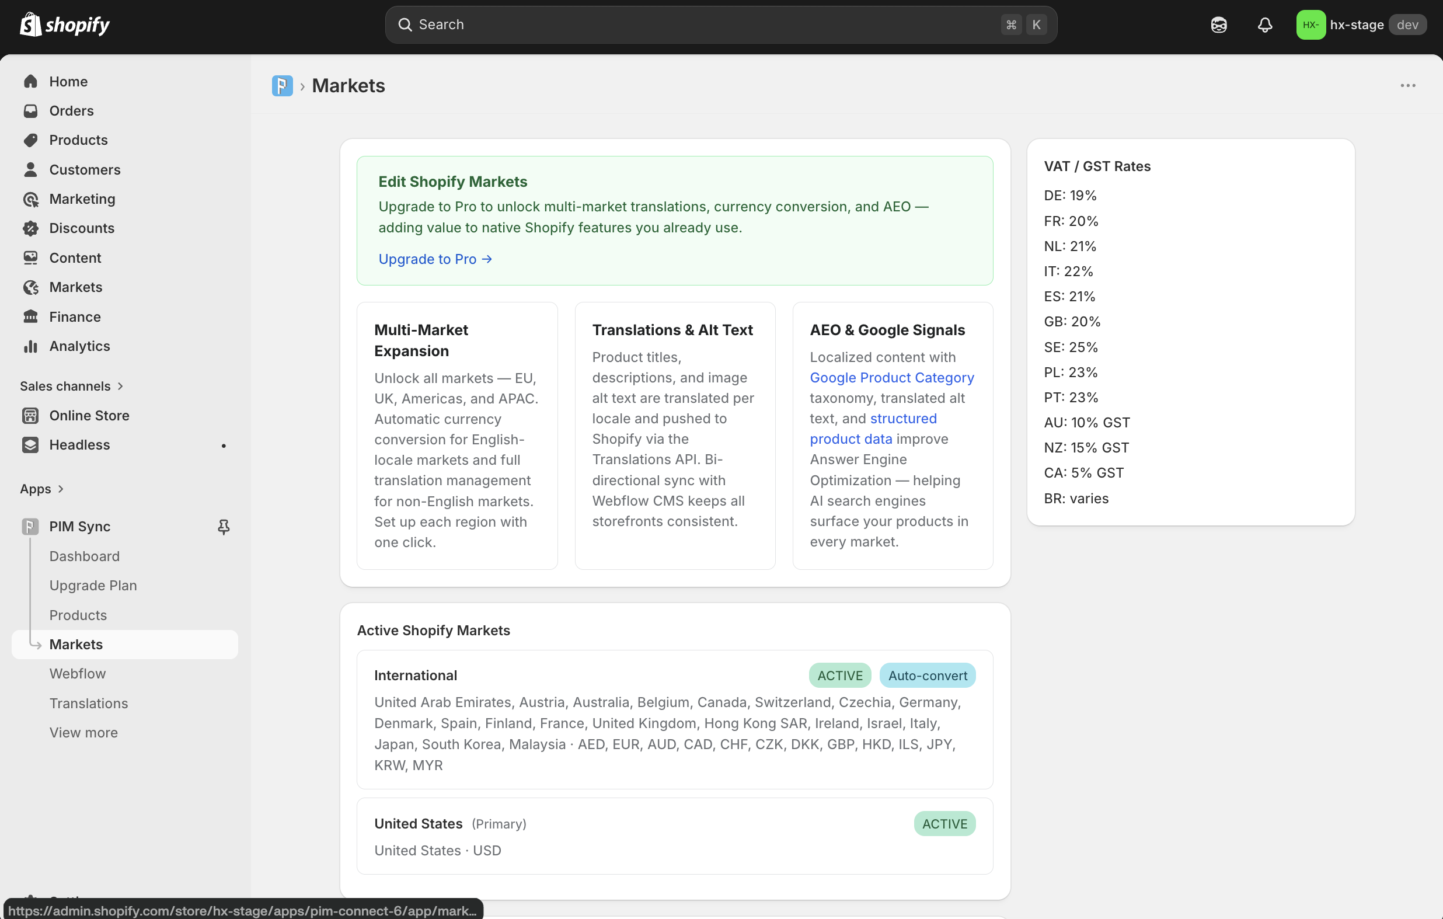This screenshot has width=1443, height=919.
Task: Click the AU: 10% GST rate
Action: [x=1087, y=423]
